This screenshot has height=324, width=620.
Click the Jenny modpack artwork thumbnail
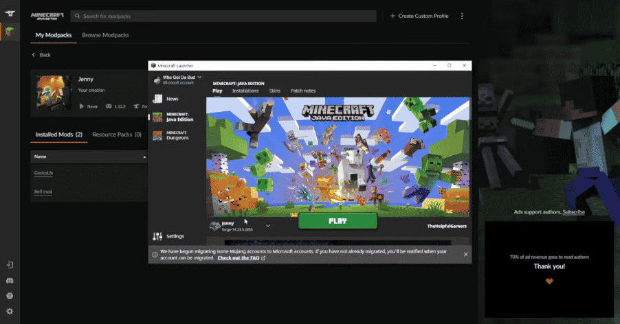coord(54,93)
